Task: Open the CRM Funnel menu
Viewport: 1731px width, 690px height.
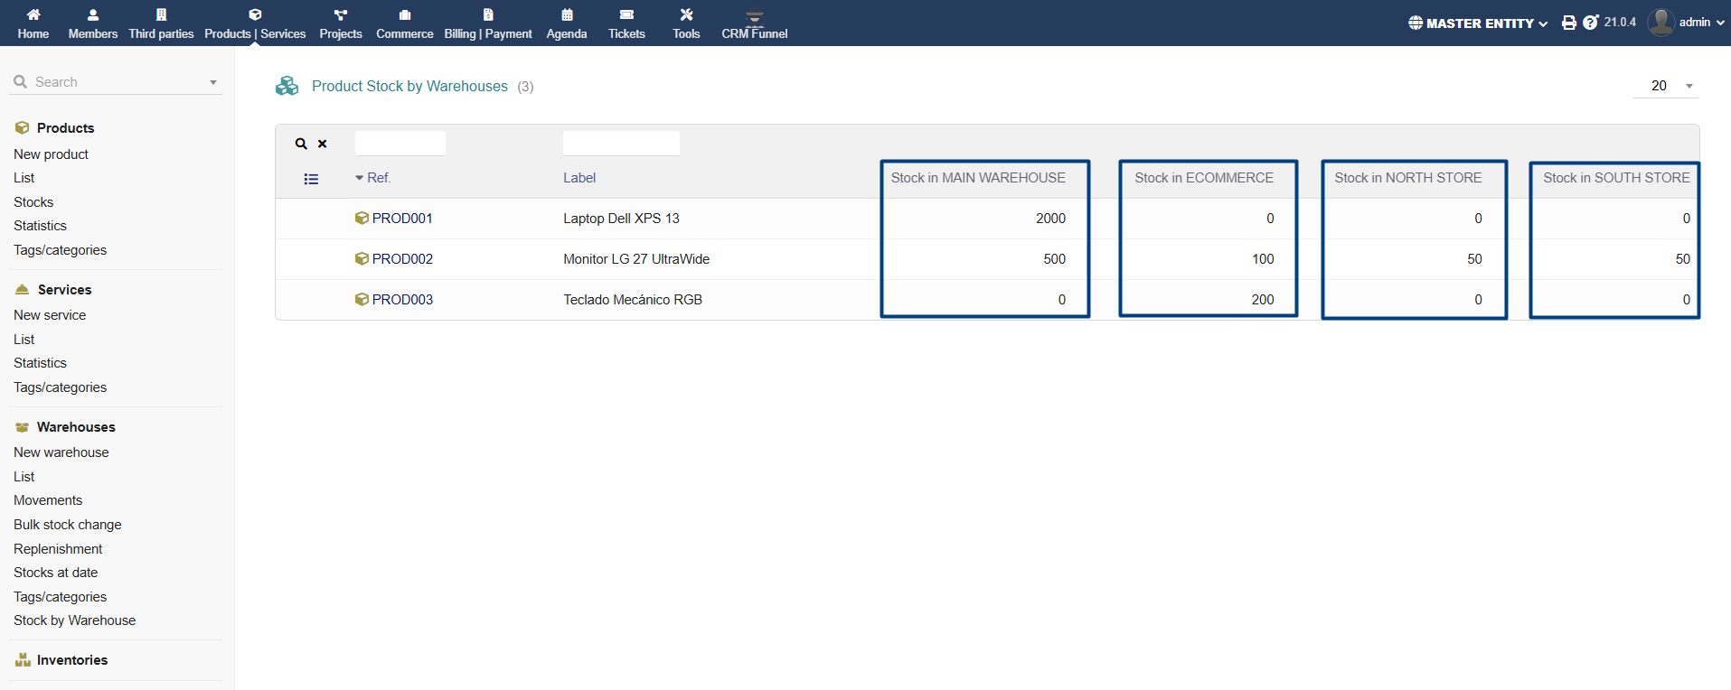Action: click(x=754, y=23)
